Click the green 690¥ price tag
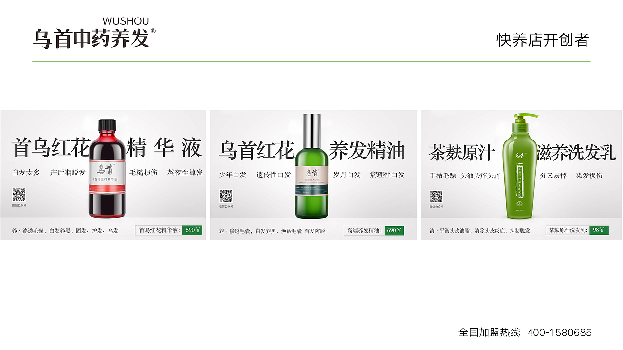Image resolution: width=623 pixels, height=350 pixels. pyautogui.click(x=394, y=230)
